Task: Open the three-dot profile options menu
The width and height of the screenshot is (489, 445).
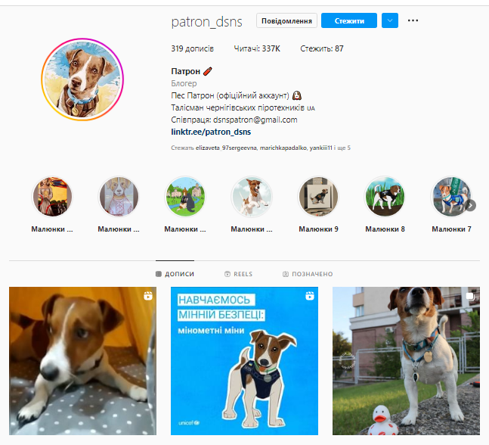Action: pyautogui.click(x=413, y=20)
